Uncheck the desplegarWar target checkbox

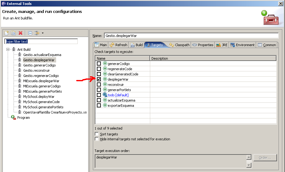(x=99, y=79)
